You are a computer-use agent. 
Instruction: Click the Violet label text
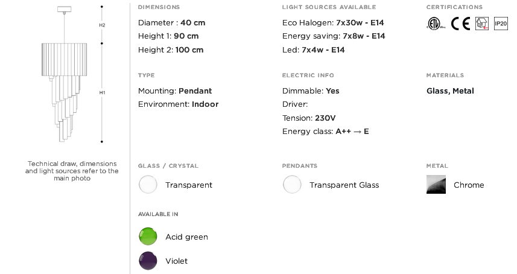tap(176, 261)
